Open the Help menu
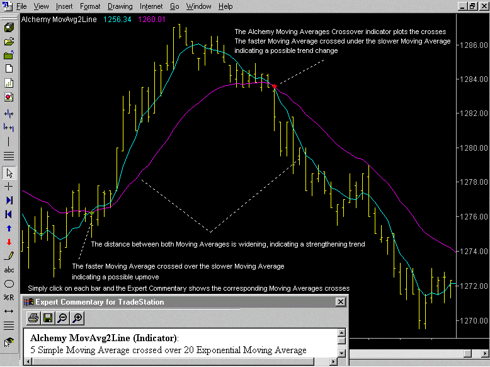The height and width of the screenshot is (367, 490). 225,6
